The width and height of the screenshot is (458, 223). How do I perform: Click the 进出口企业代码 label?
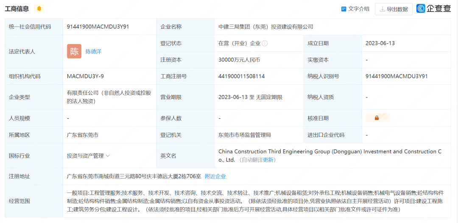click(326, 135)
